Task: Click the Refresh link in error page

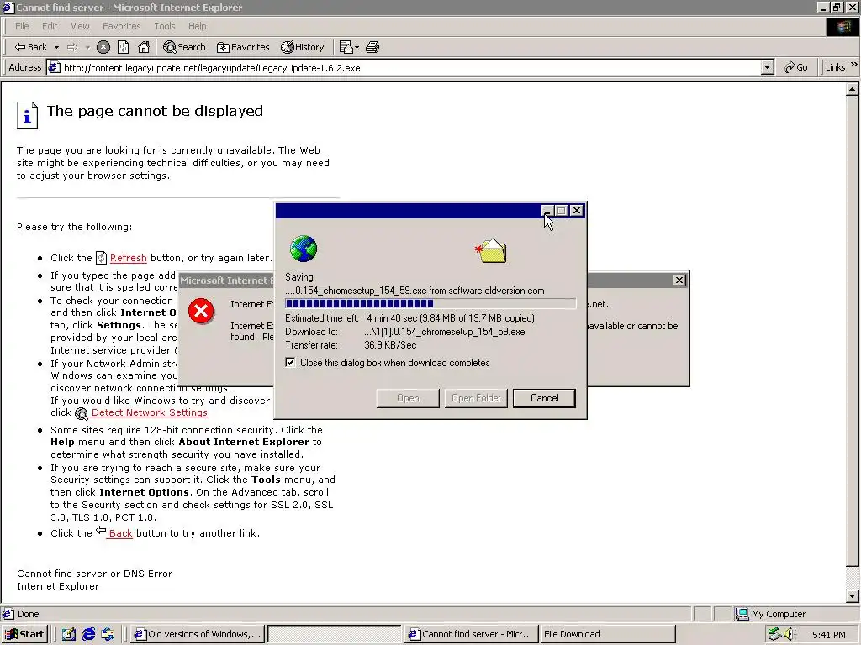Action: [129, 258]
